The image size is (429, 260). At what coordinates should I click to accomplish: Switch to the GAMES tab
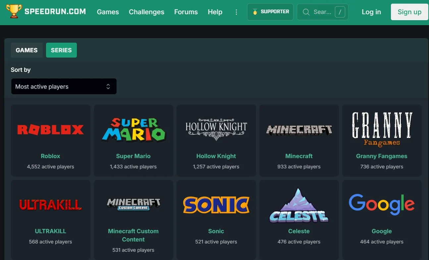27,50
